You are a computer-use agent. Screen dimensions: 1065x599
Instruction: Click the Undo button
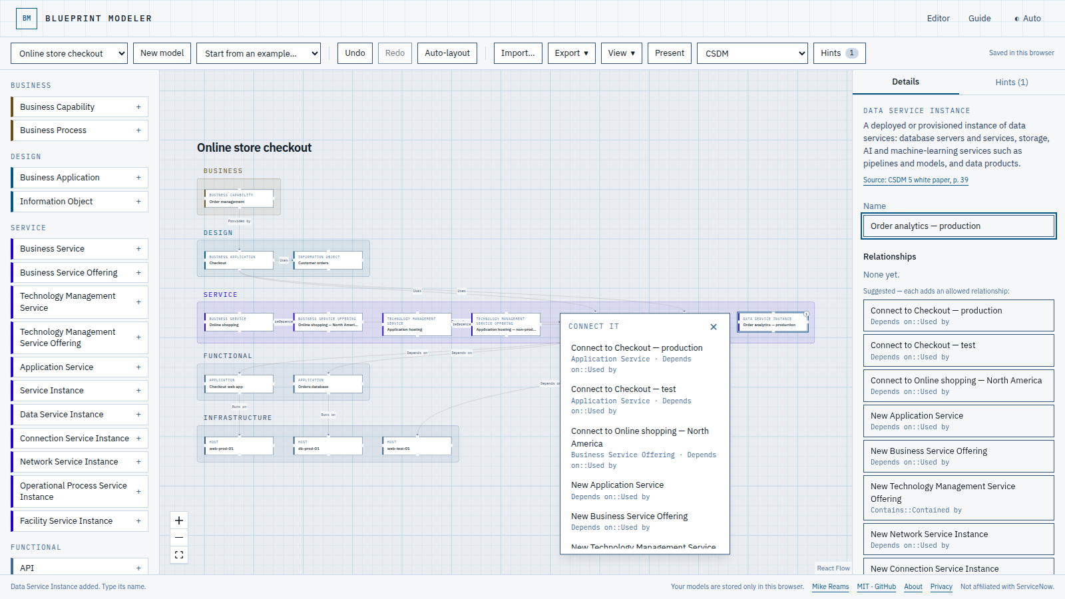pos(355,53)
